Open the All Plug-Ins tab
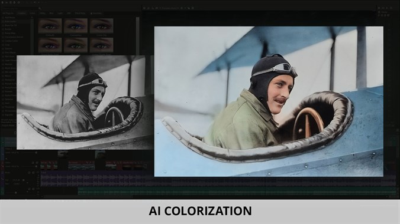The image size is (400, 224). (8, 13)
